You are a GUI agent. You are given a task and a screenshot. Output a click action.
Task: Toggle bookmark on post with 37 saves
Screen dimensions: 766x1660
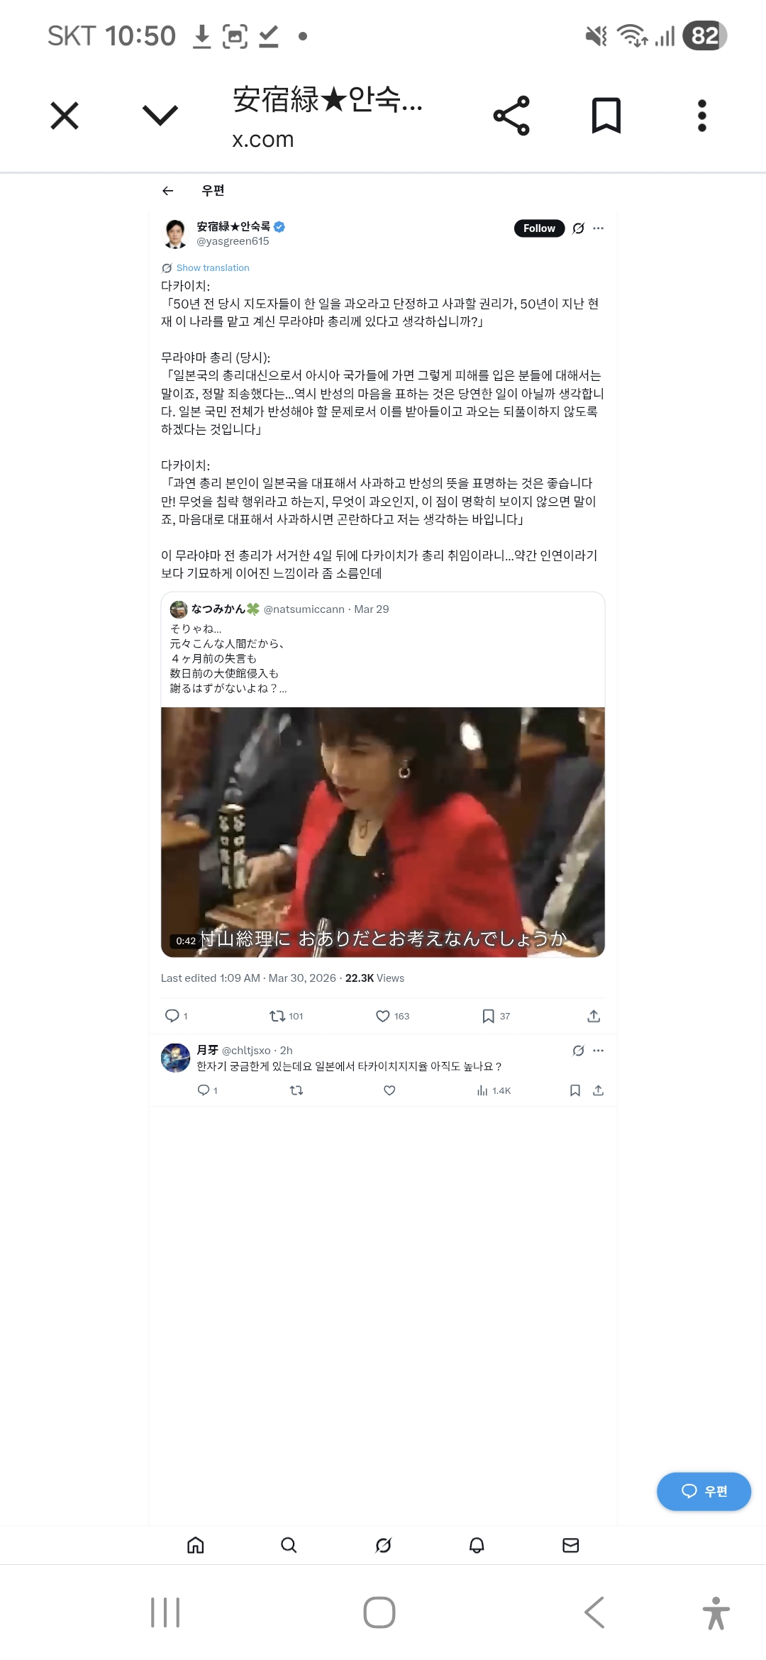[x=496, y=1016]
